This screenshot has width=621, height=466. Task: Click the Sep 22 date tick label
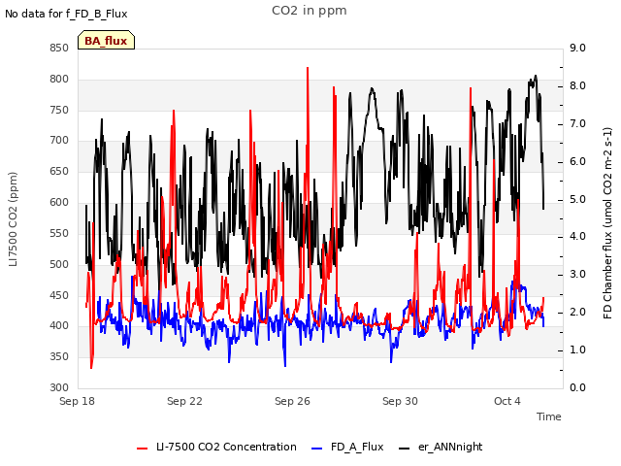pos(185,401)
